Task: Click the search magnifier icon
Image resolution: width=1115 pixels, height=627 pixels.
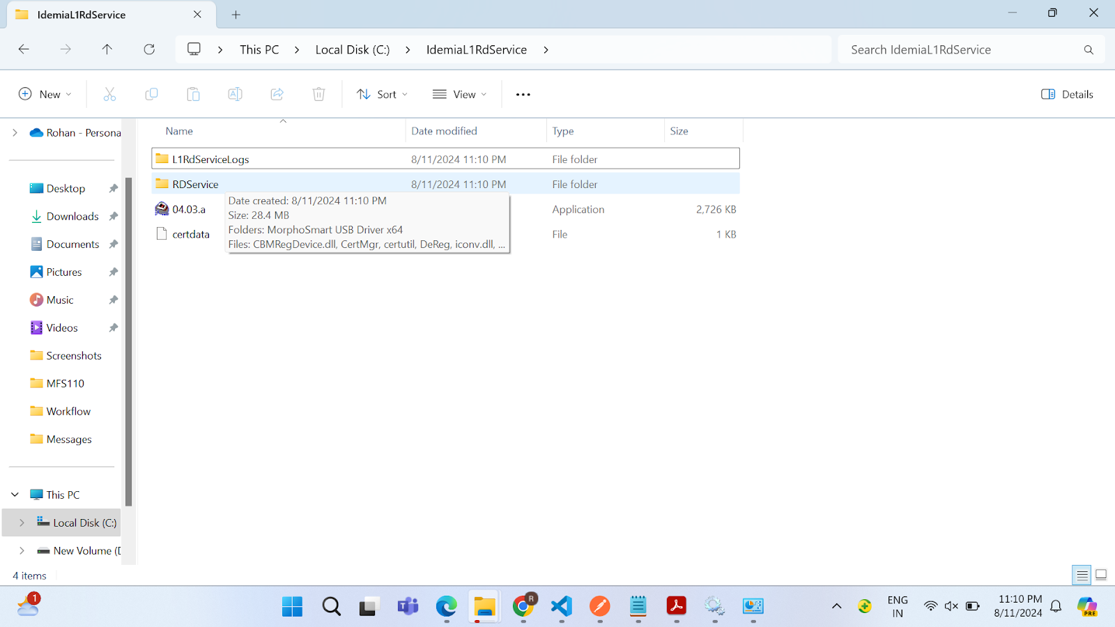Action: tap(1089, 49)
